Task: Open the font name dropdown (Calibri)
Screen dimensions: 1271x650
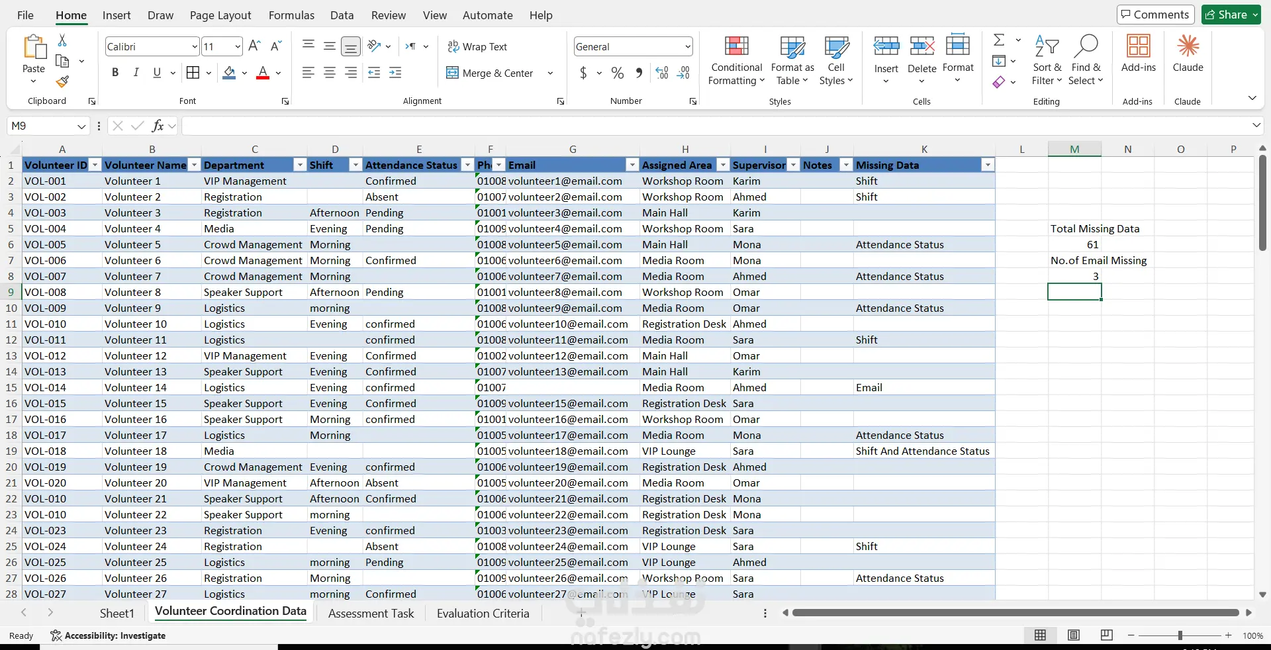Action: click(x=195, y=46)
